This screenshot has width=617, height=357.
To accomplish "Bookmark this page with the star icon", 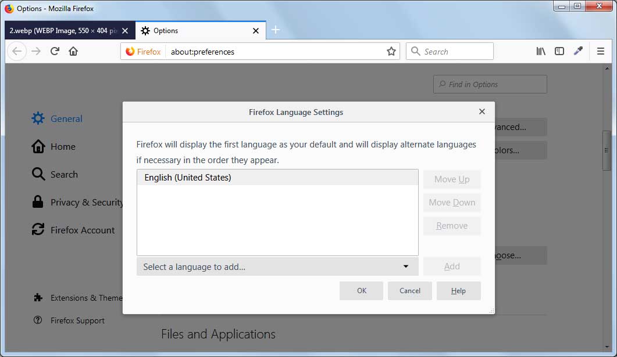I will point(391,52).
